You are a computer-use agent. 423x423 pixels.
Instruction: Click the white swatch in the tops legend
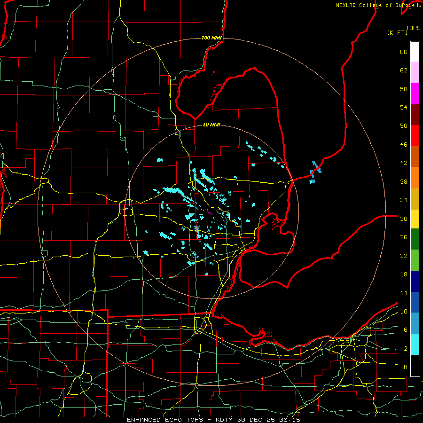[x=415, y=52]
